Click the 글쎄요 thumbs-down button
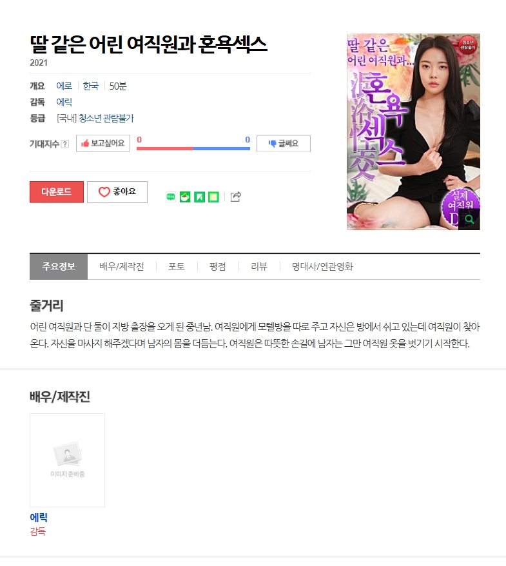 click(284, 143)
